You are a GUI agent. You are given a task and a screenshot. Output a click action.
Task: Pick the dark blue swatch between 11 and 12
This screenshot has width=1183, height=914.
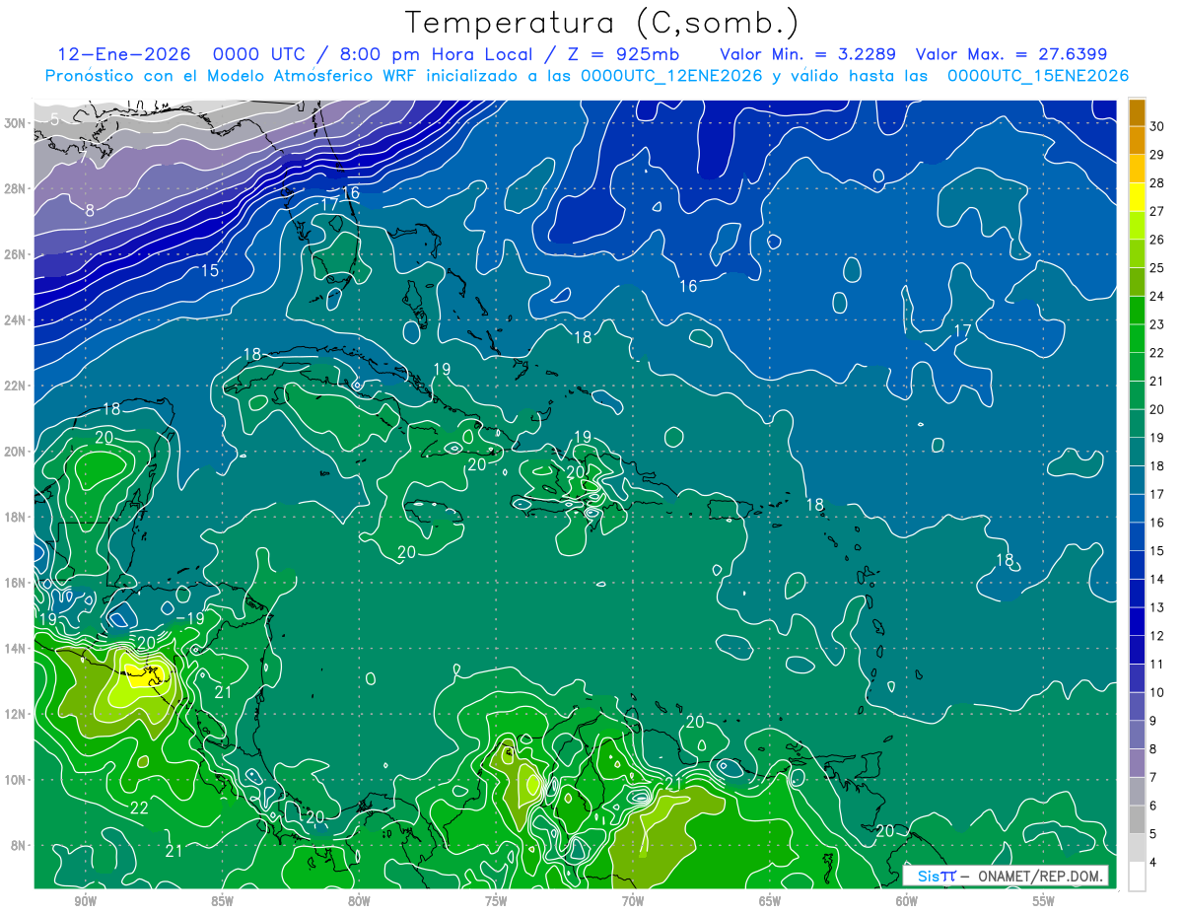(1137, 649)
